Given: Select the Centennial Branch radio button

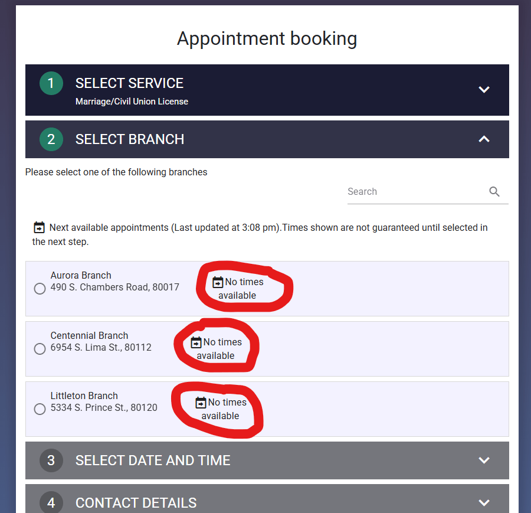Looking at the screenshot, I should click(x=40, y=349).
